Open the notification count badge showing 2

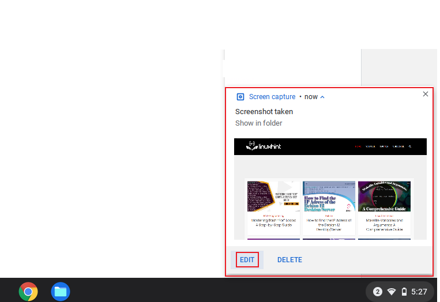tap(378, 292)
